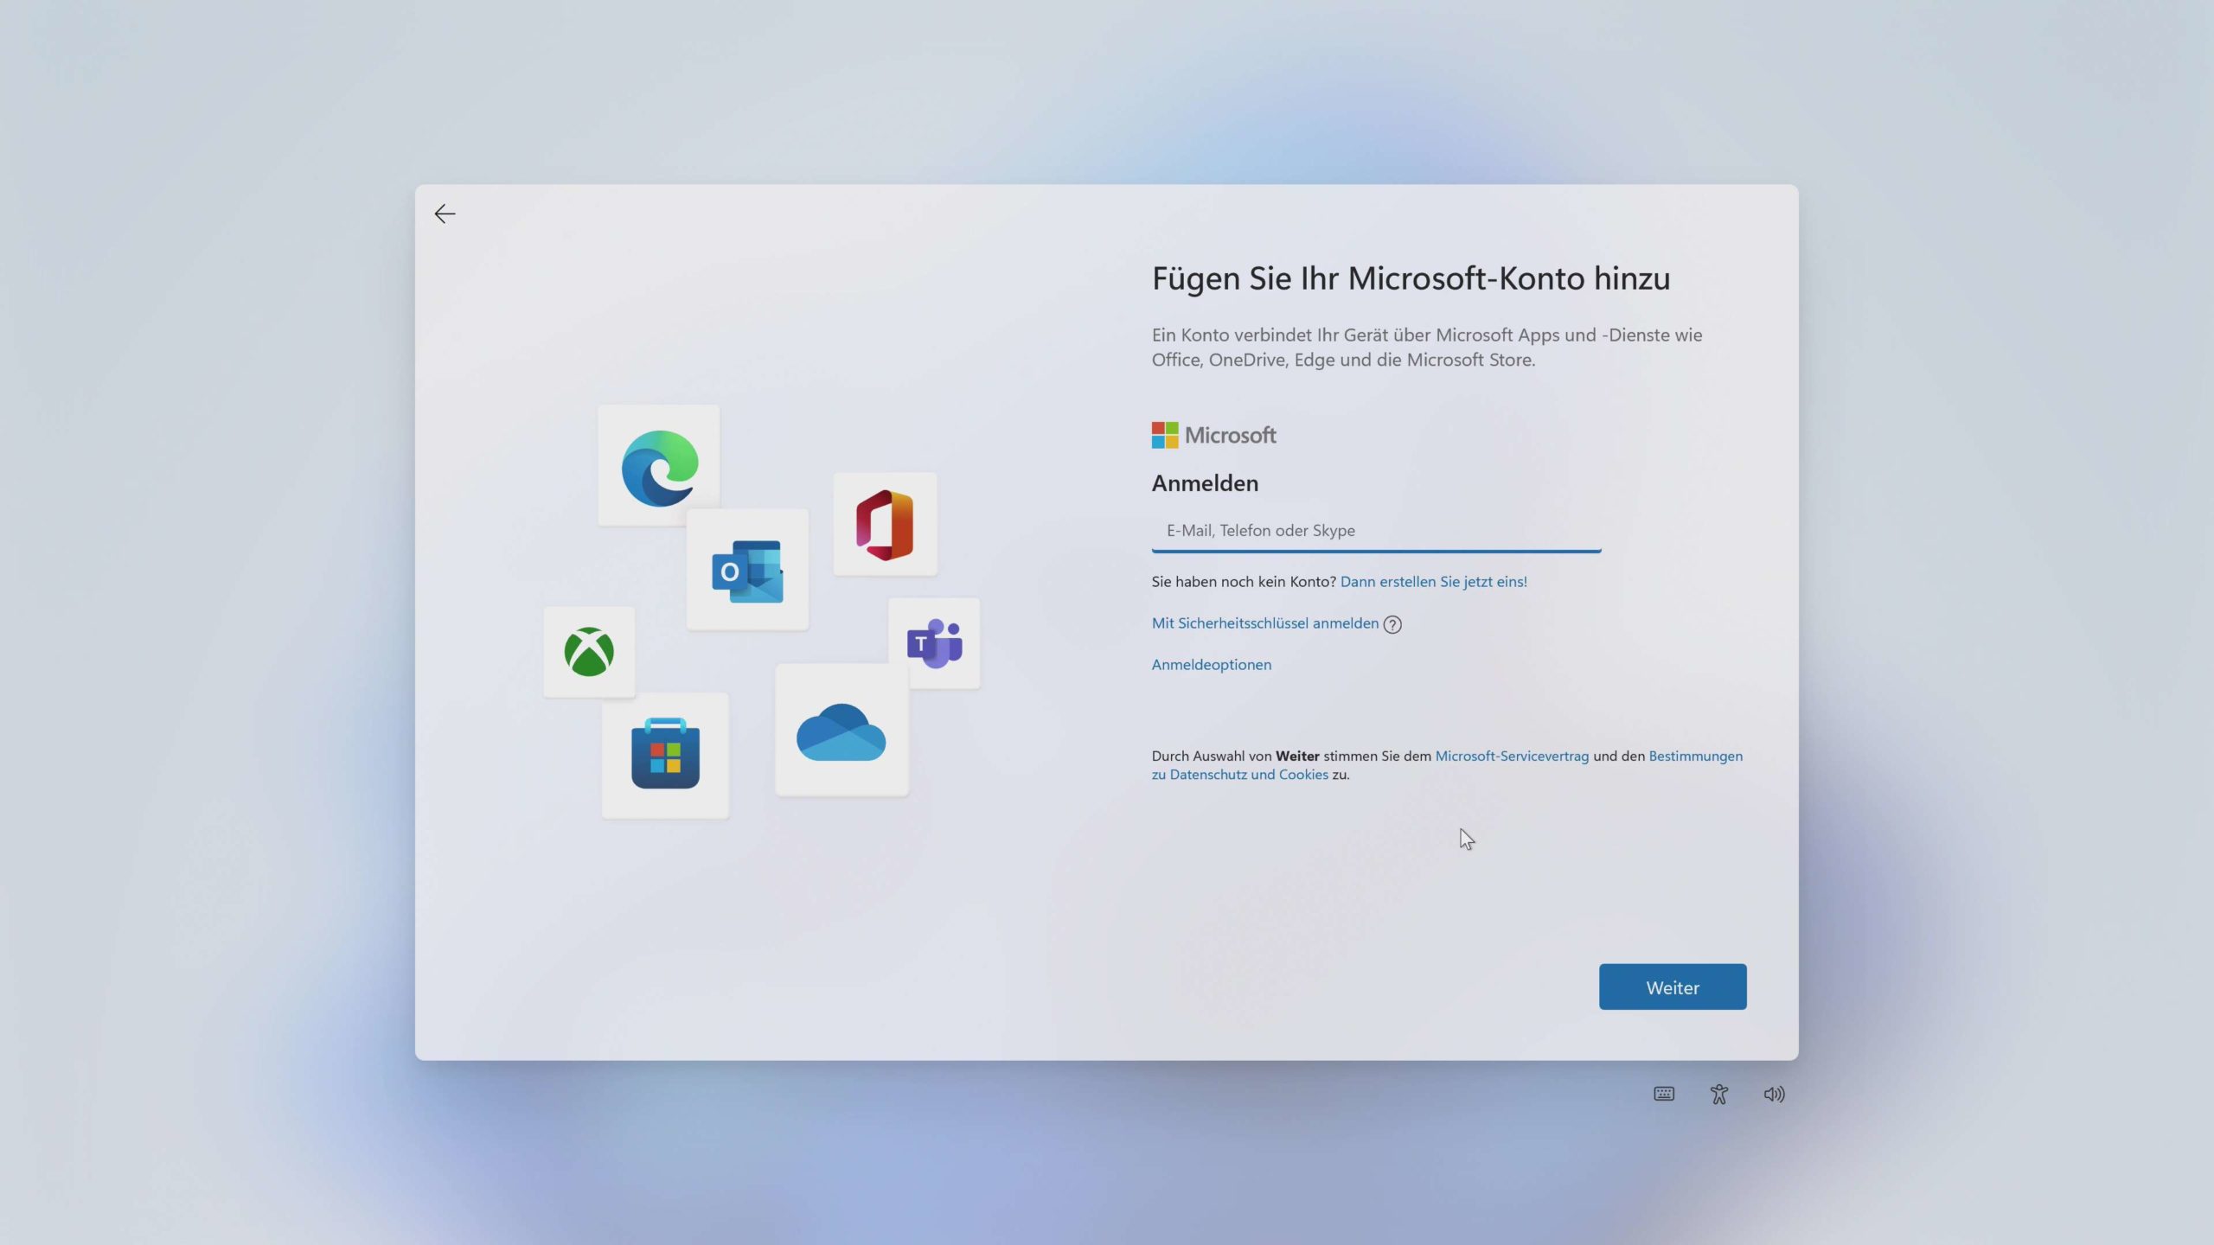Click the Office icon tile

tap(885, 525)
